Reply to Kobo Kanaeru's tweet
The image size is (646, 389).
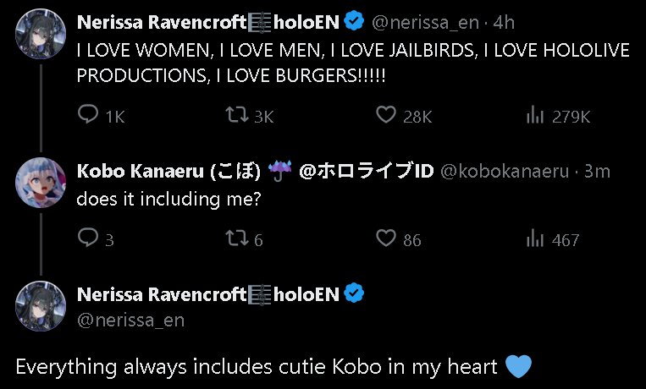coord(88,238)
